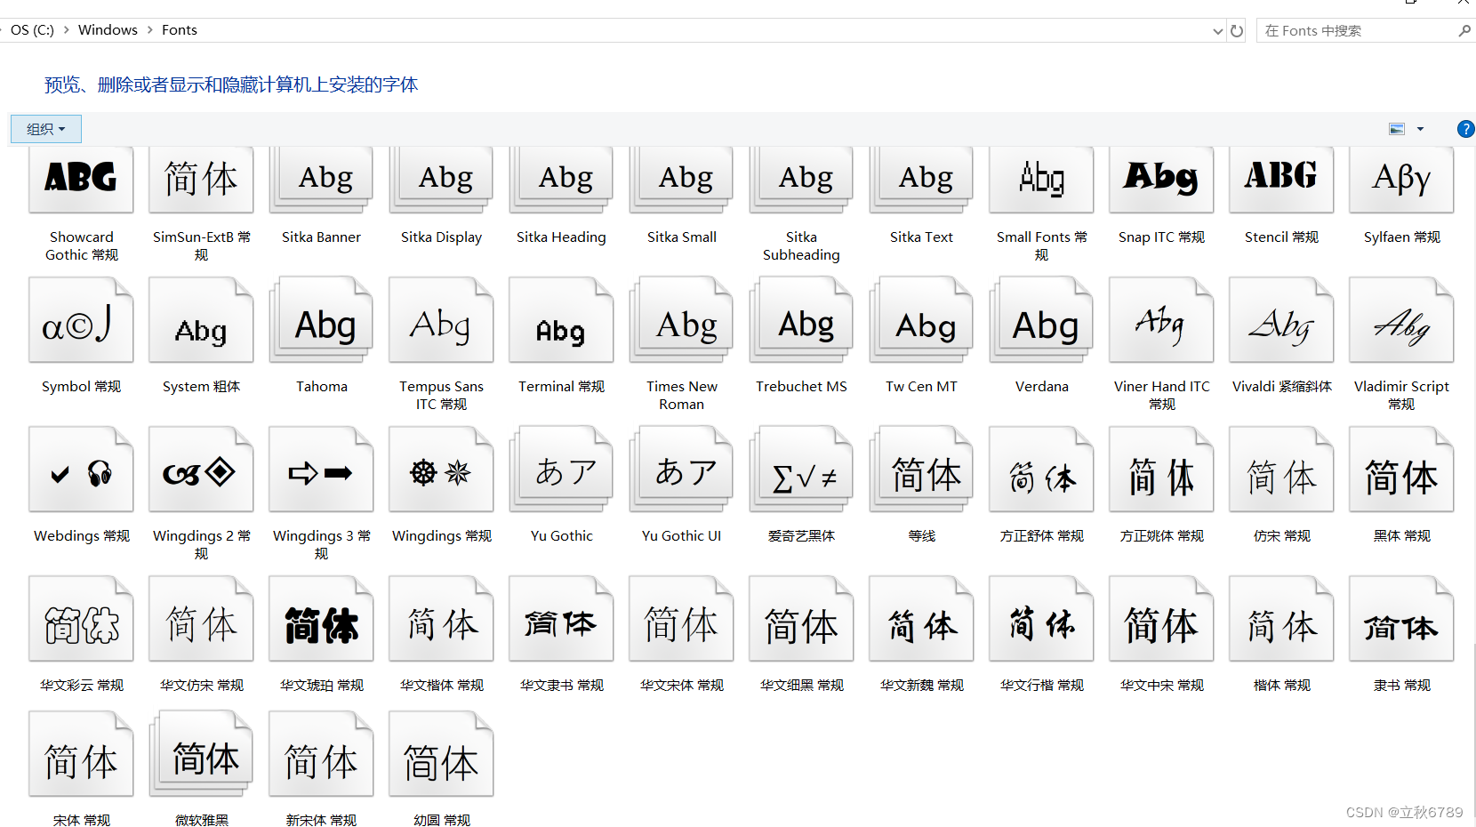Select the 宋体 font icon
The width and height of the screenshot is (1476, 827).
tap(81, 754)
